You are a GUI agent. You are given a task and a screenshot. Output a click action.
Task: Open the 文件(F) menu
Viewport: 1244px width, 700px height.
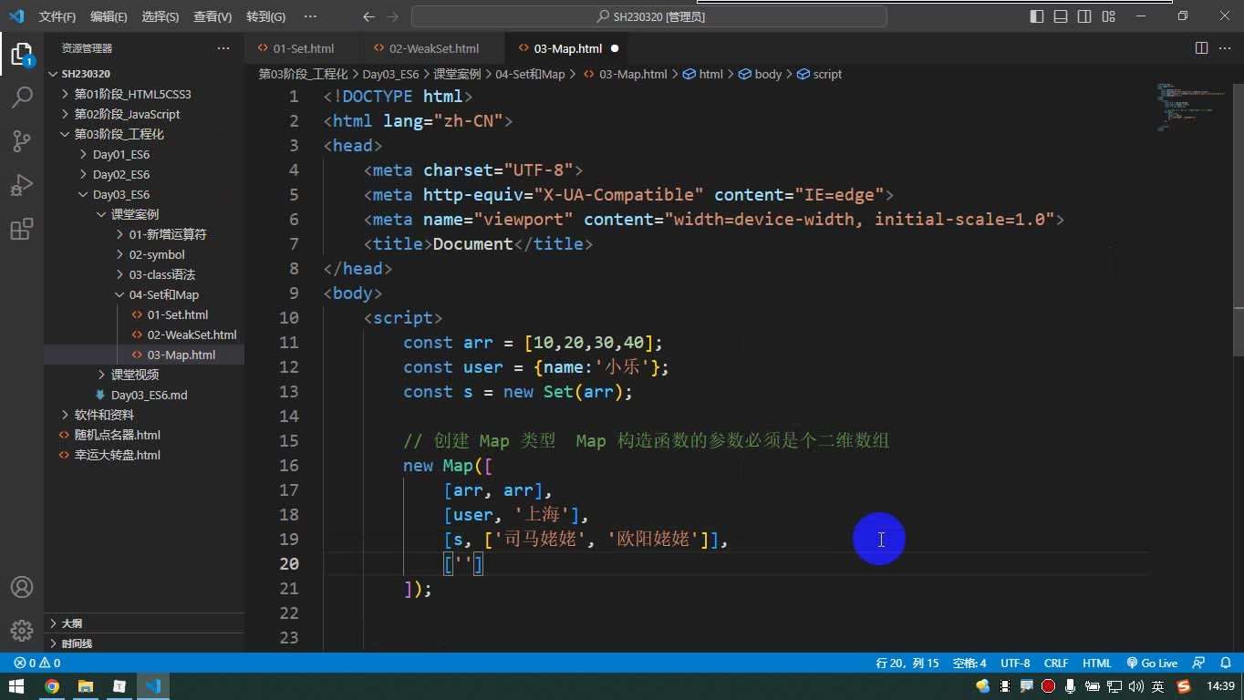tap(57, 16)
